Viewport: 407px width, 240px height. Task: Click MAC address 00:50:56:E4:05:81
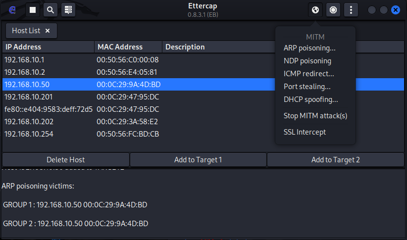point(127,72)
